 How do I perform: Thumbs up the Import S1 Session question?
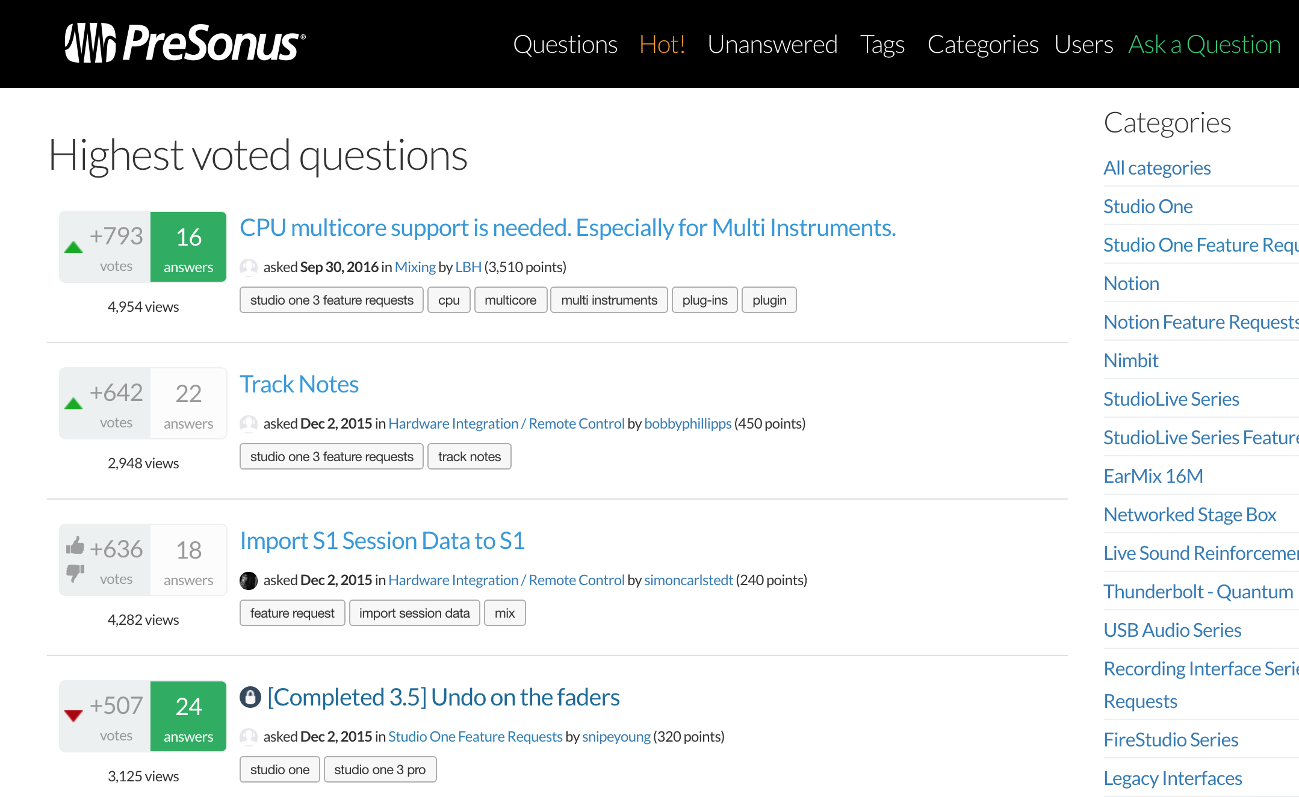click(x=75, y=545)
